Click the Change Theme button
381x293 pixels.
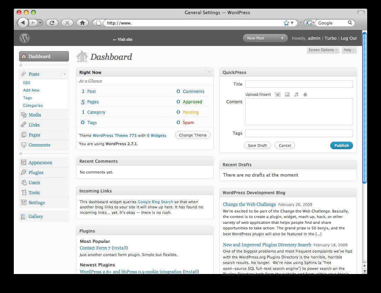click(x=193, y=135)
